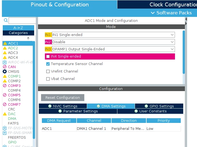
Task: Select COMP6 in the peripheral list
Action: tap(14, 100)
